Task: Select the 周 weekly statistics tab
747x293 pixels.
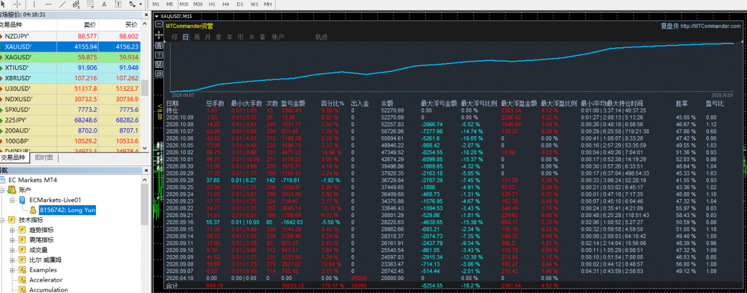Action: point(197,37)
